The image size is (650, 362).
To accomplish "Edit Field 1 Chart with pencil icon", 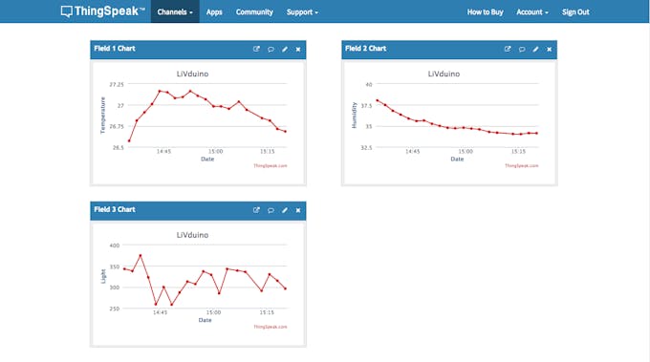I will (x=285, y=50).
